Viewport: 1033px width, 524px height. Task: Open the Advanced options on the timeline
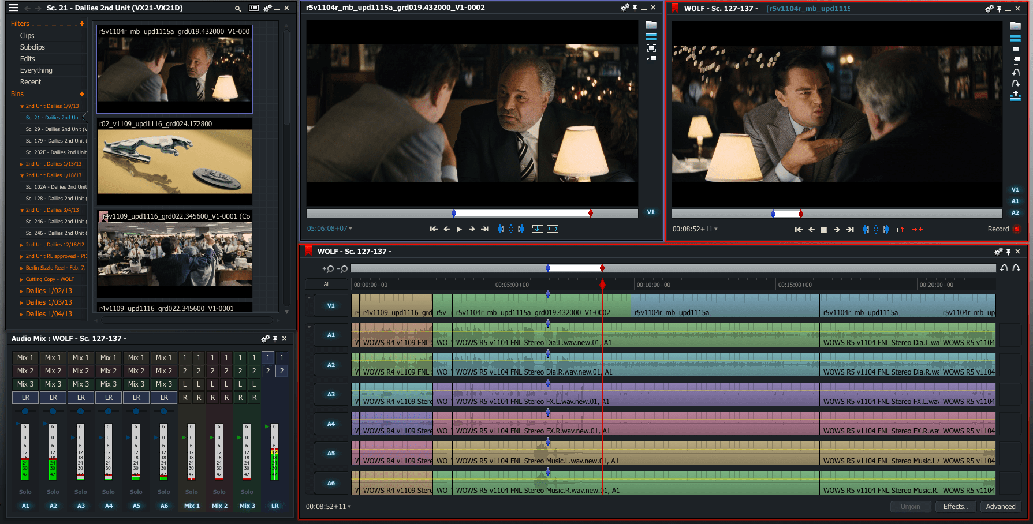[1001, 506]
